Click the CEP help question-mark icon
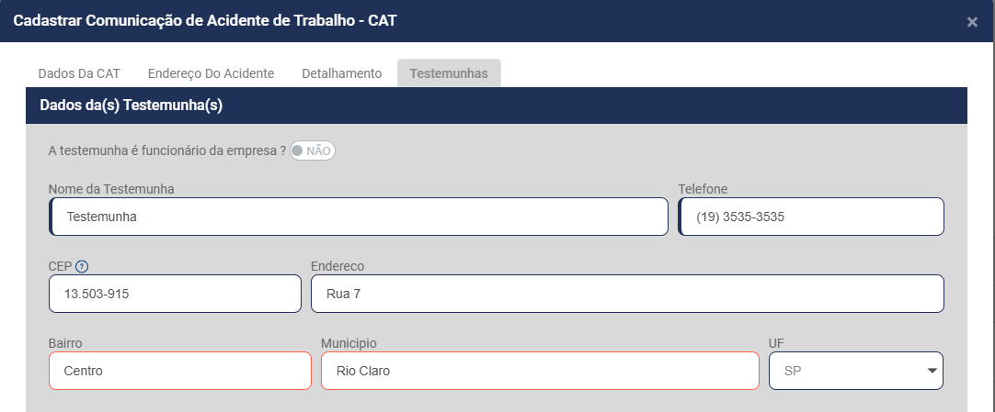 [x=82, y=266]
